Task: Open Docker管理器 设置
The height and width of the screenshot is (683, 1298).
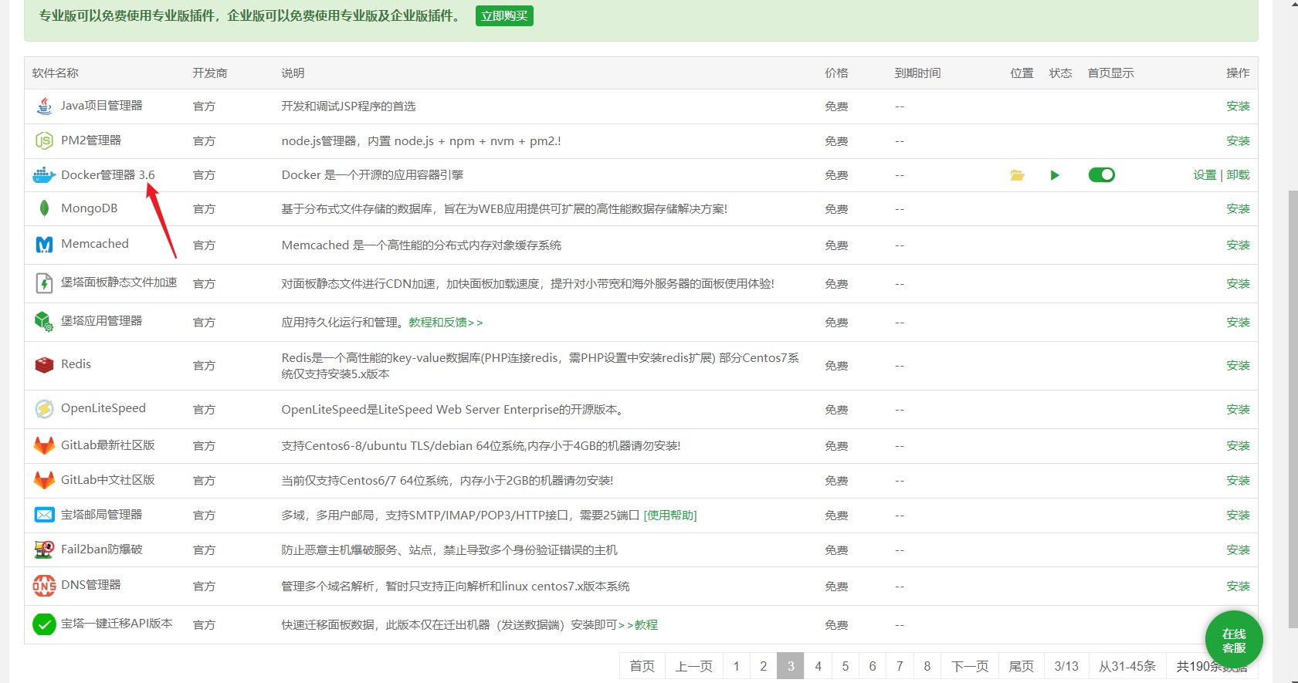Action: [x=1205, y=175]
